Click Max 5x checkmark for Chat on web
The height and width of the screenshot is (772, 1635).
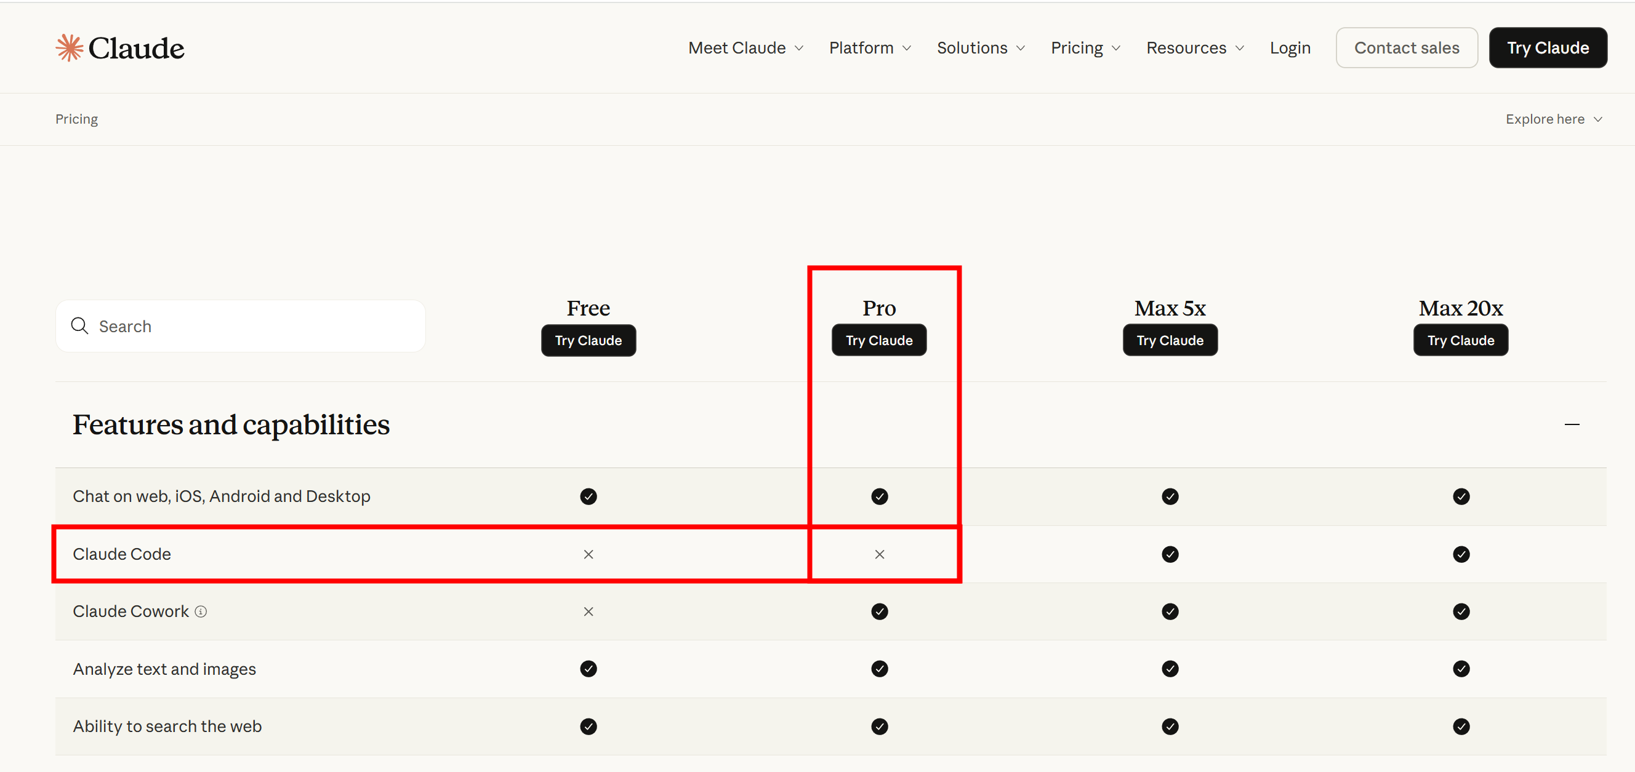pyautogui.click(x=1170, y=496)
